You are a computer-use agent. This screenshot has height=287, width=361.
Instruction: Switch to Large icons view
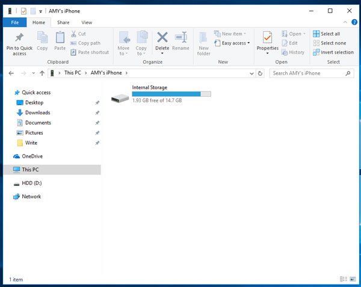(353, 279)
